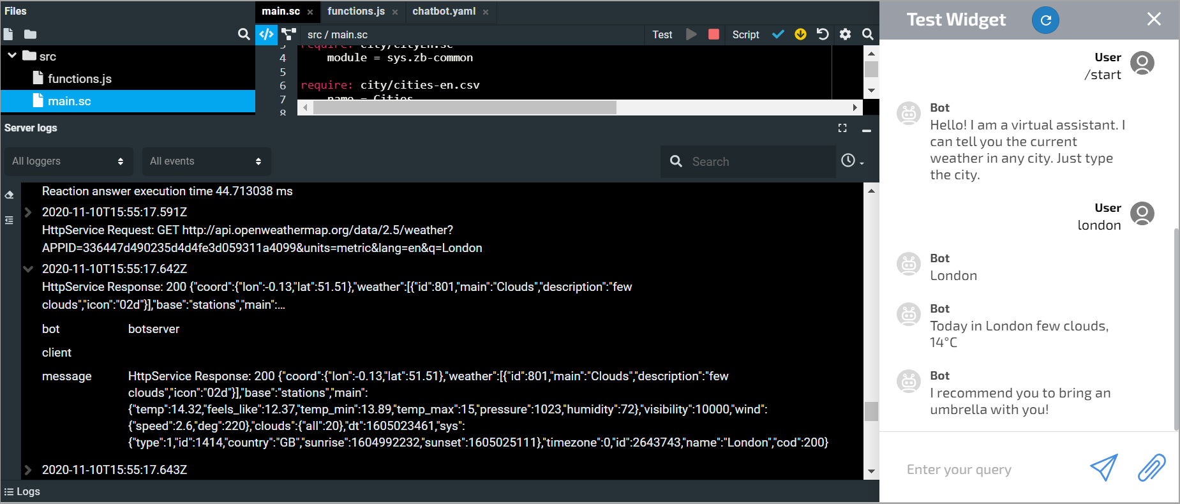Stop the running test
Image resolution: width=1180 pixels, height=504 pixels.
[x=713, y=34]
